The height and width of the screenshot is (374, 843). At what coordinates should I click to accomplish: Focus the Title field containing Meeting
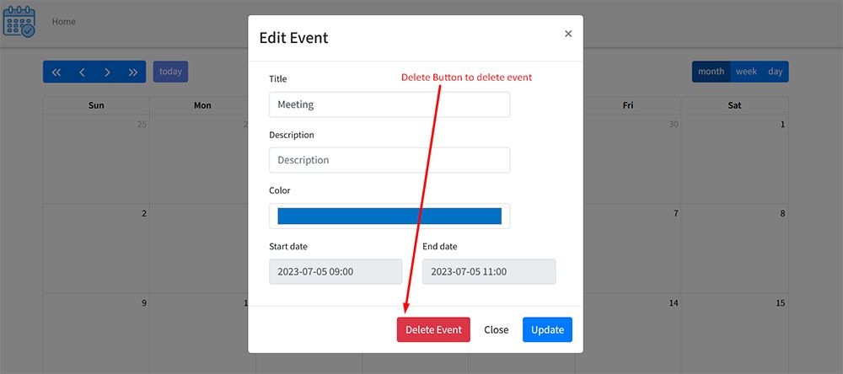point(389,104)
